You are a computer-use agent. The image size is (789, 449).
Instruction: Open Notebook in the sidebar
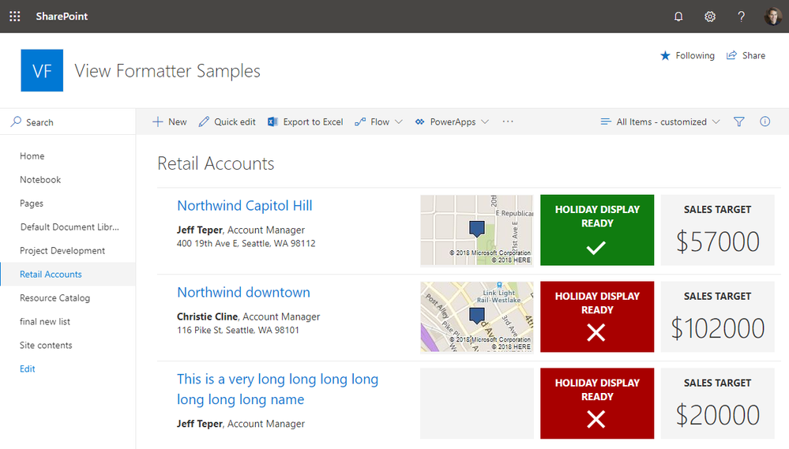click(x=40, y=179)
